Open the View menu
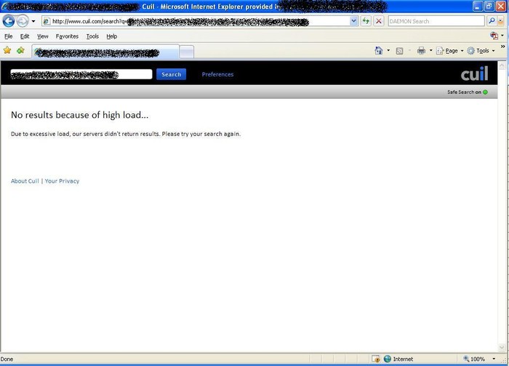This screenshot has height=366, width=509. point(43,36)
